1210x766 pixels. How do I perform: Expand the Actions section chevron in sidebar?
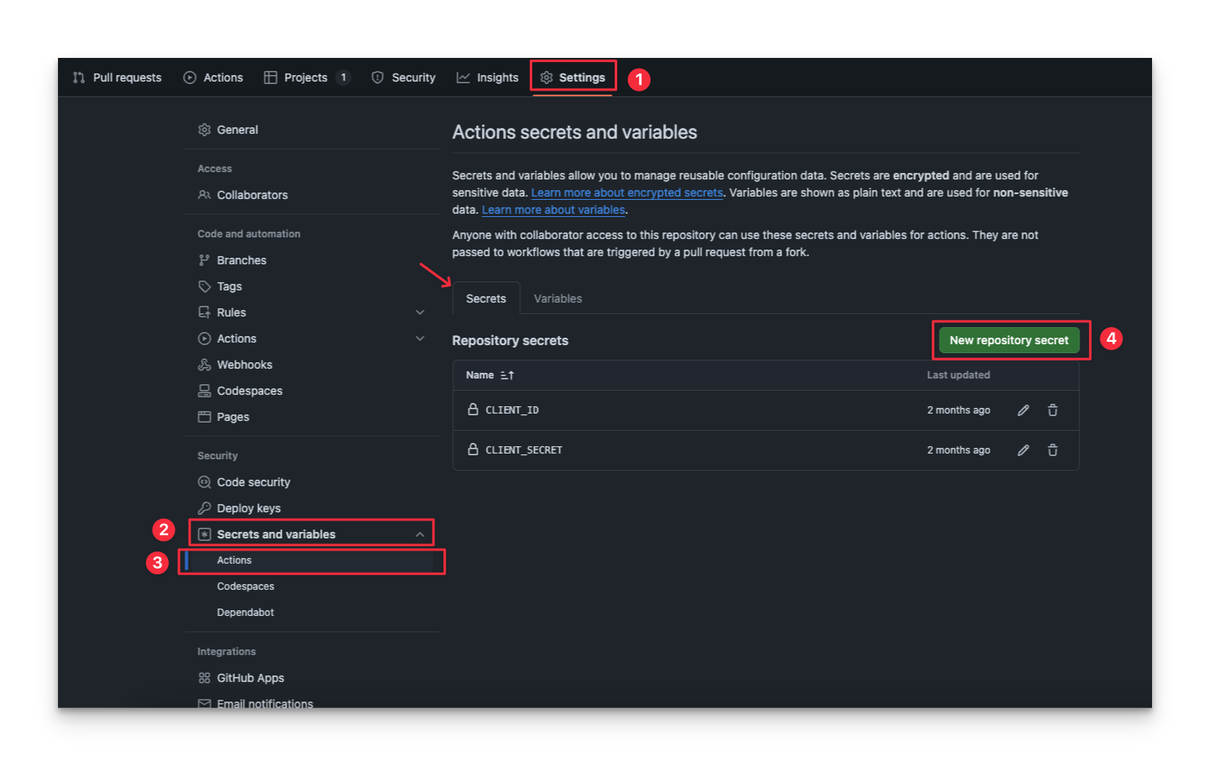click(x=420, y=339)
